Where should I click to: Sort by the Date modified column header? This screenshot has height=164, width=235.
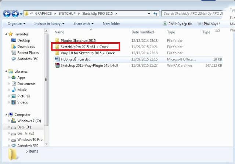coord(142,32)
